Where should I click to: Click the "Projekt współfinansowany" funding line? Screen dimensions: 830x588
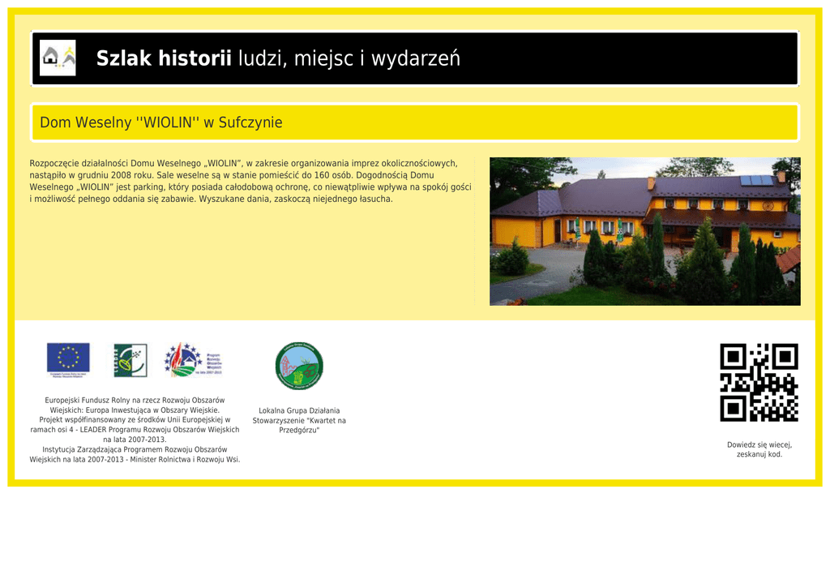point(135,420)
